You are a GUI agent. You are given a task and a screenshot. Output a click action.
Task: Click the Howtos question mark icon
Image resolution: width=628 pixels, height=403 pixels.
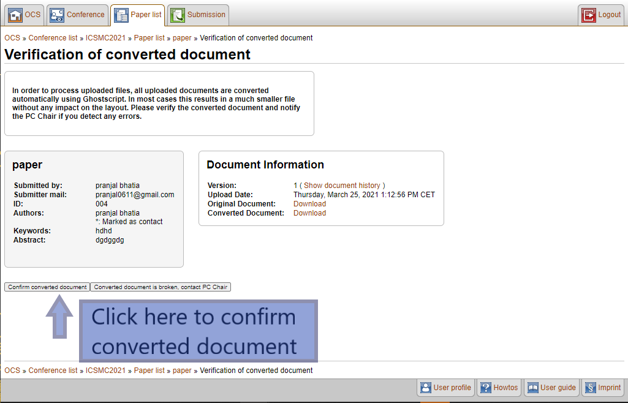click(486, 388)
